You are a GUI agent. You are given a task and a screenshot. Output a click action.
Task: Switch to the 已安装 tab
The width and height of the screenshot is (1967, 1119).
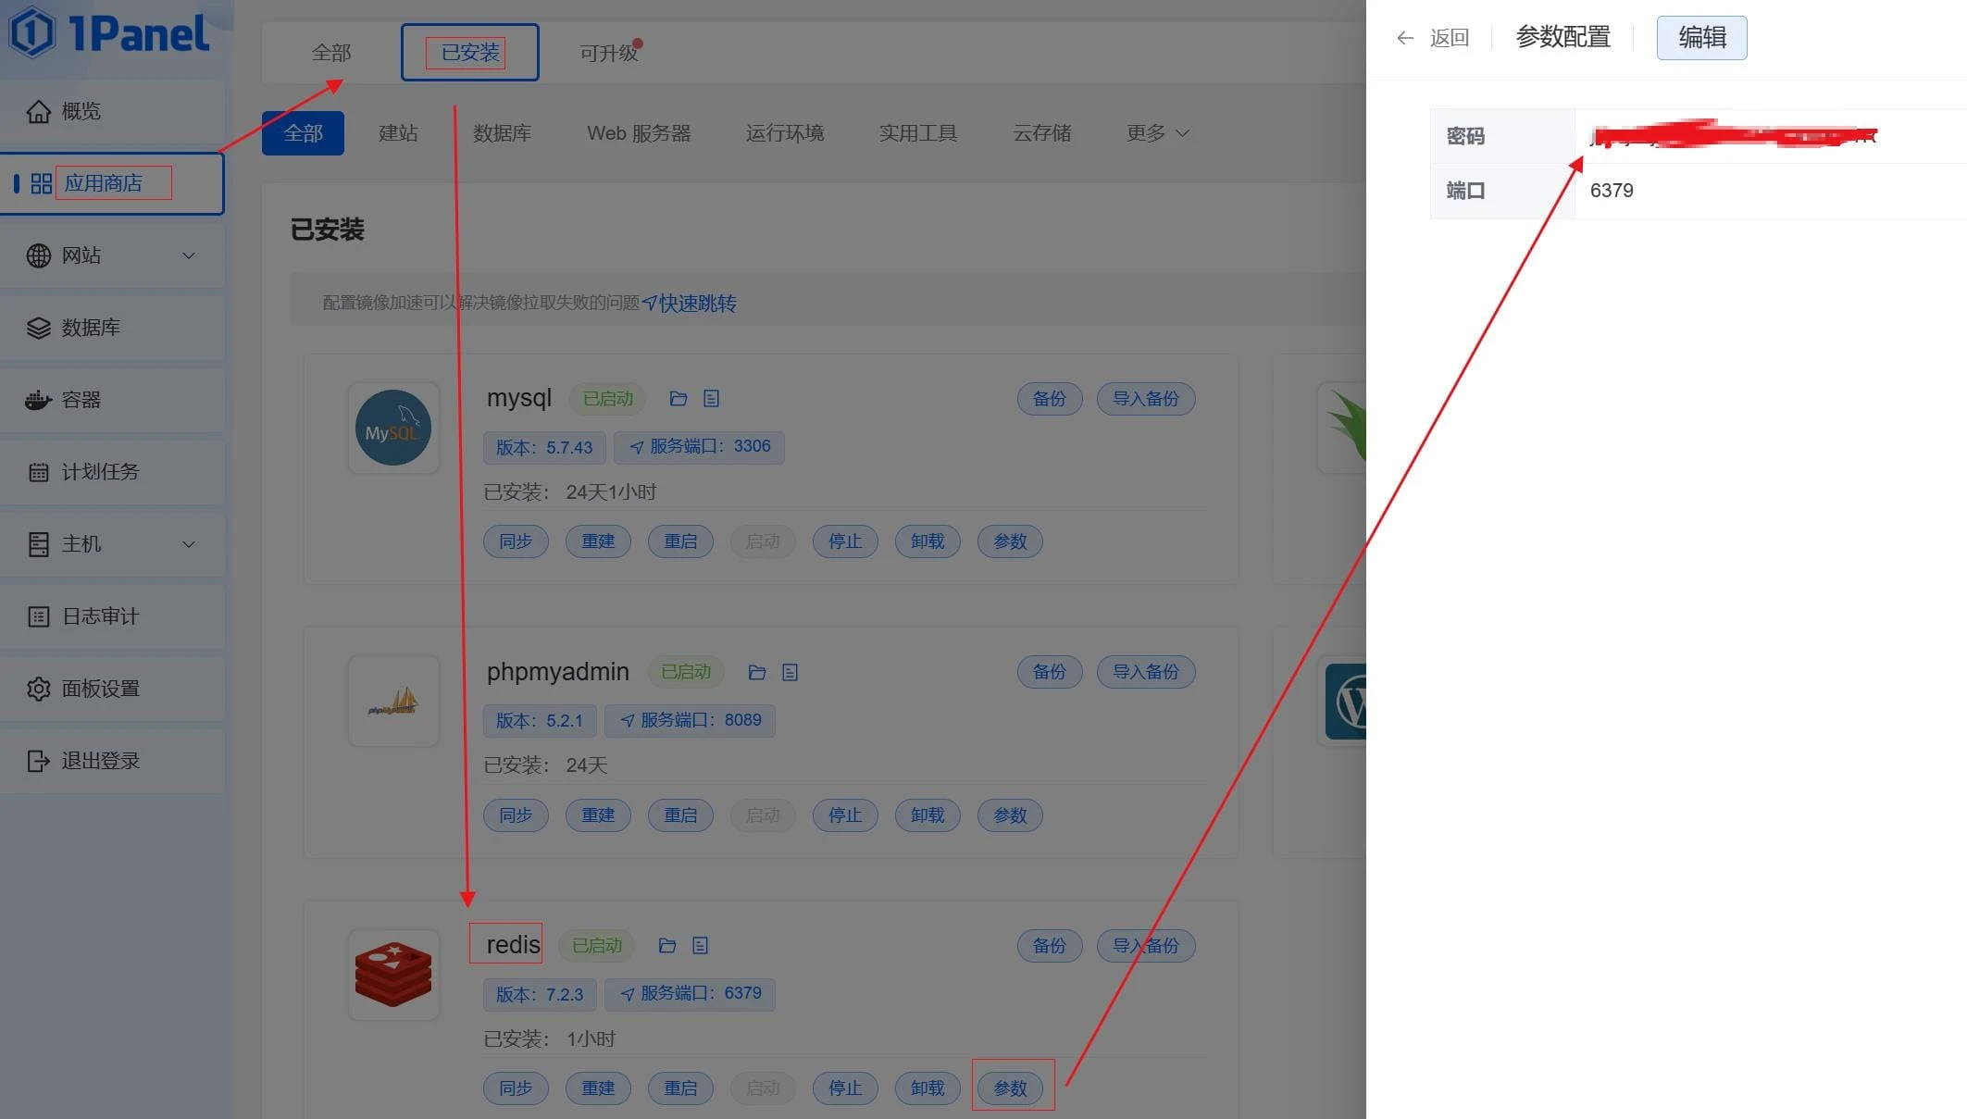pyautogui.click(x=470, y=53)
